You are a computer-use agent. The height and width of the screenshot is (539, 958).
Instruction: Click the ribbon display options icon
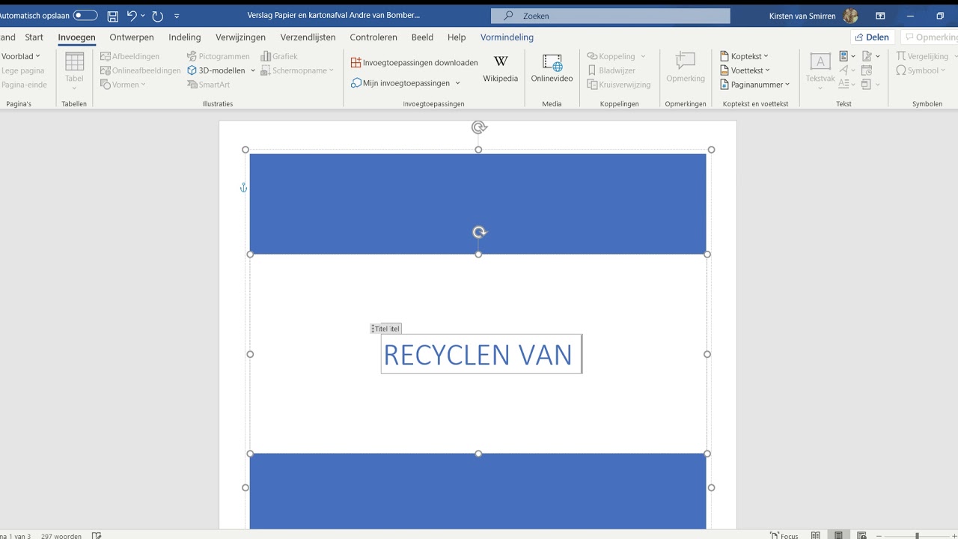(880, 16)
